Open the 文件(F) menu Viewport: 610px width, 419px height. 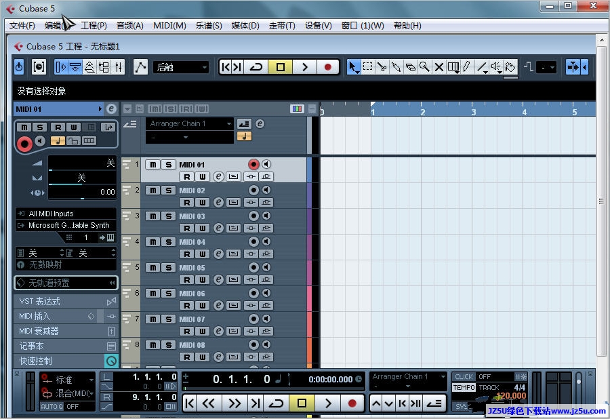coord(22,26)
